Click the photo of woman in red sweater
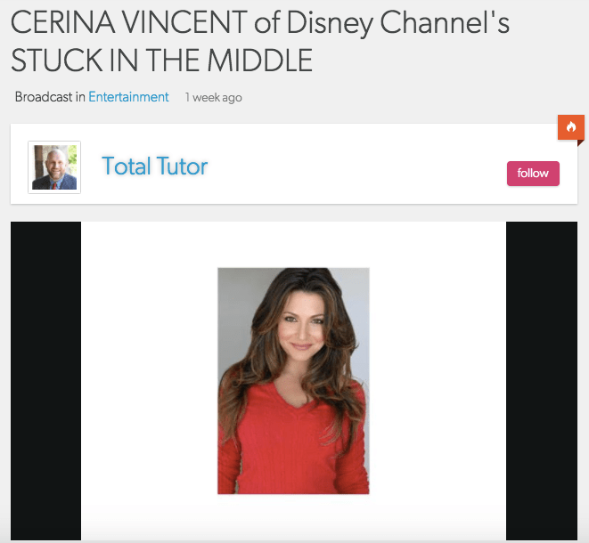589x543 pixels. pos(293,381)
